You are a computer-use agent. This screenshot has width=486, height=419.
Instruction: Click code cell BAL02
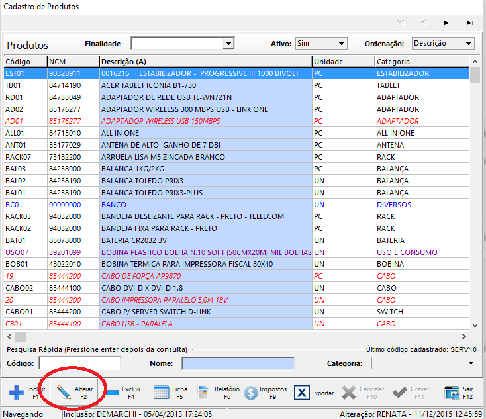click(25, 181)
